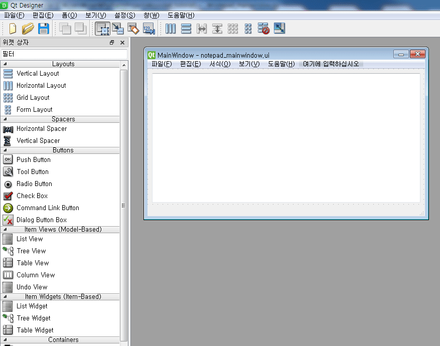Open the 보기(V) menu in Qt Designer
This screenshot has height=346, width=440.
(x=96, y=16)
